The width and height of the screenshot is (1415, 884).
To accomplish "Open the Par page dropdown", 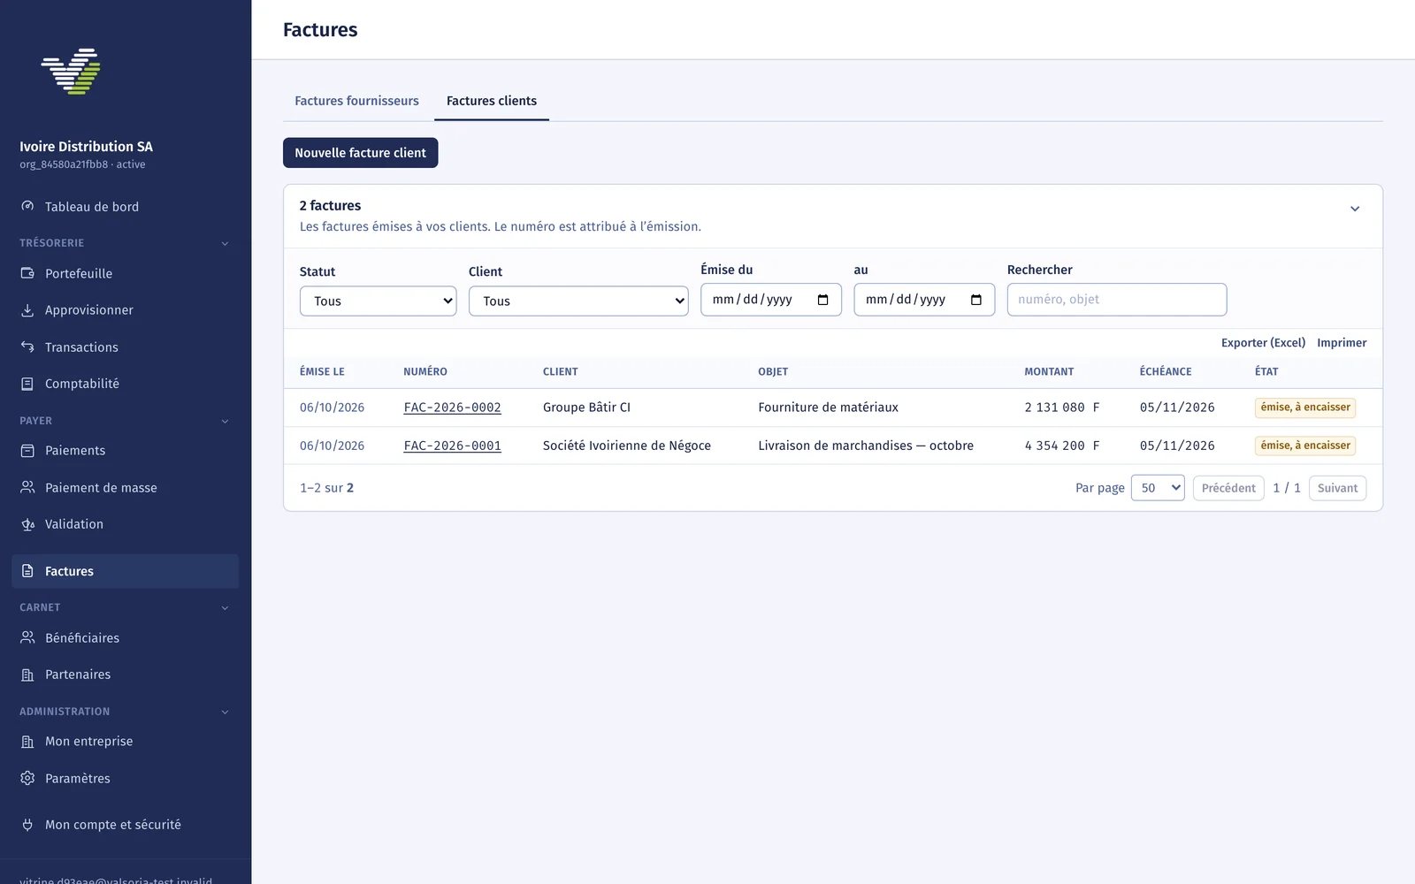I will tap(1158, 488).
